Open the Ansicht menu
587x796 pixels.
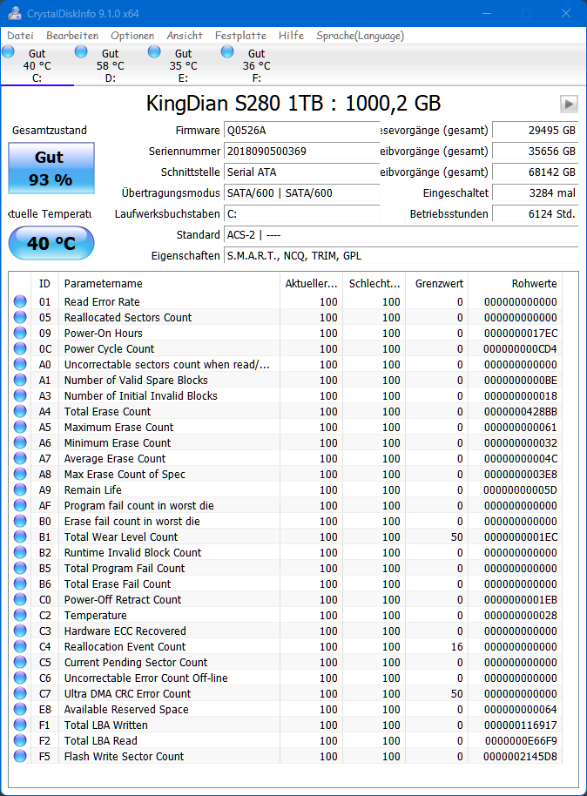pyautogui.click(x=185, y=36)
